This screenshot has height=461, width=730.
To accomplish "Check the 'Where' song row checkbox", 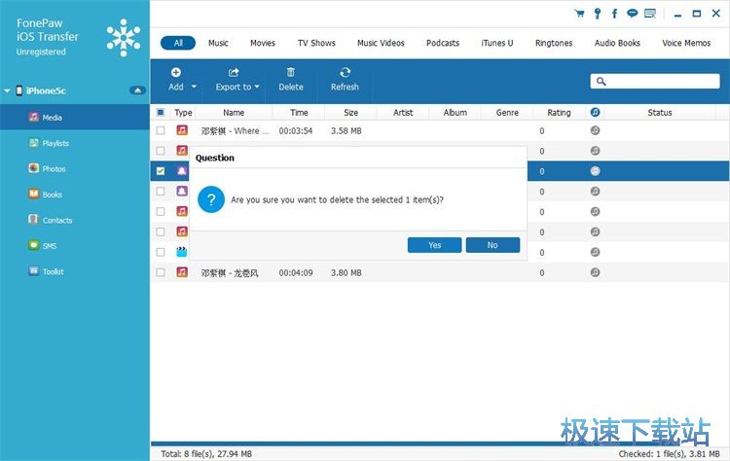I will pos(161,130).
